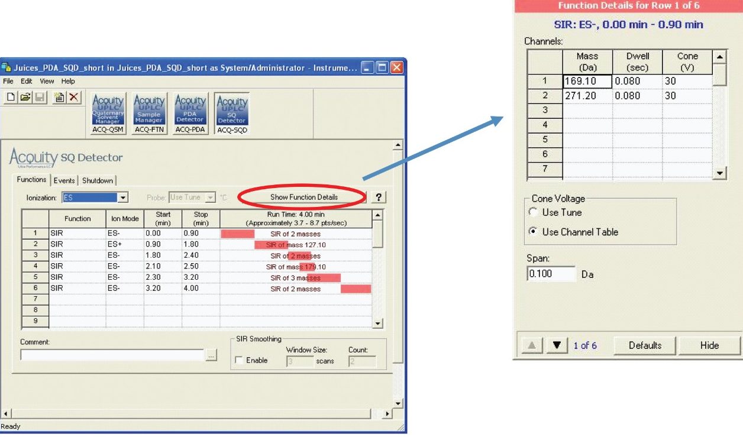
Task: Click the New method toolbar icon
Action: tap(11, 98)
